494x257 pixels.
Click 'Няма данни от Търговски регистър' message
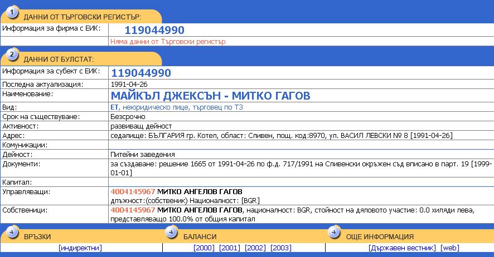pos(168,42)
